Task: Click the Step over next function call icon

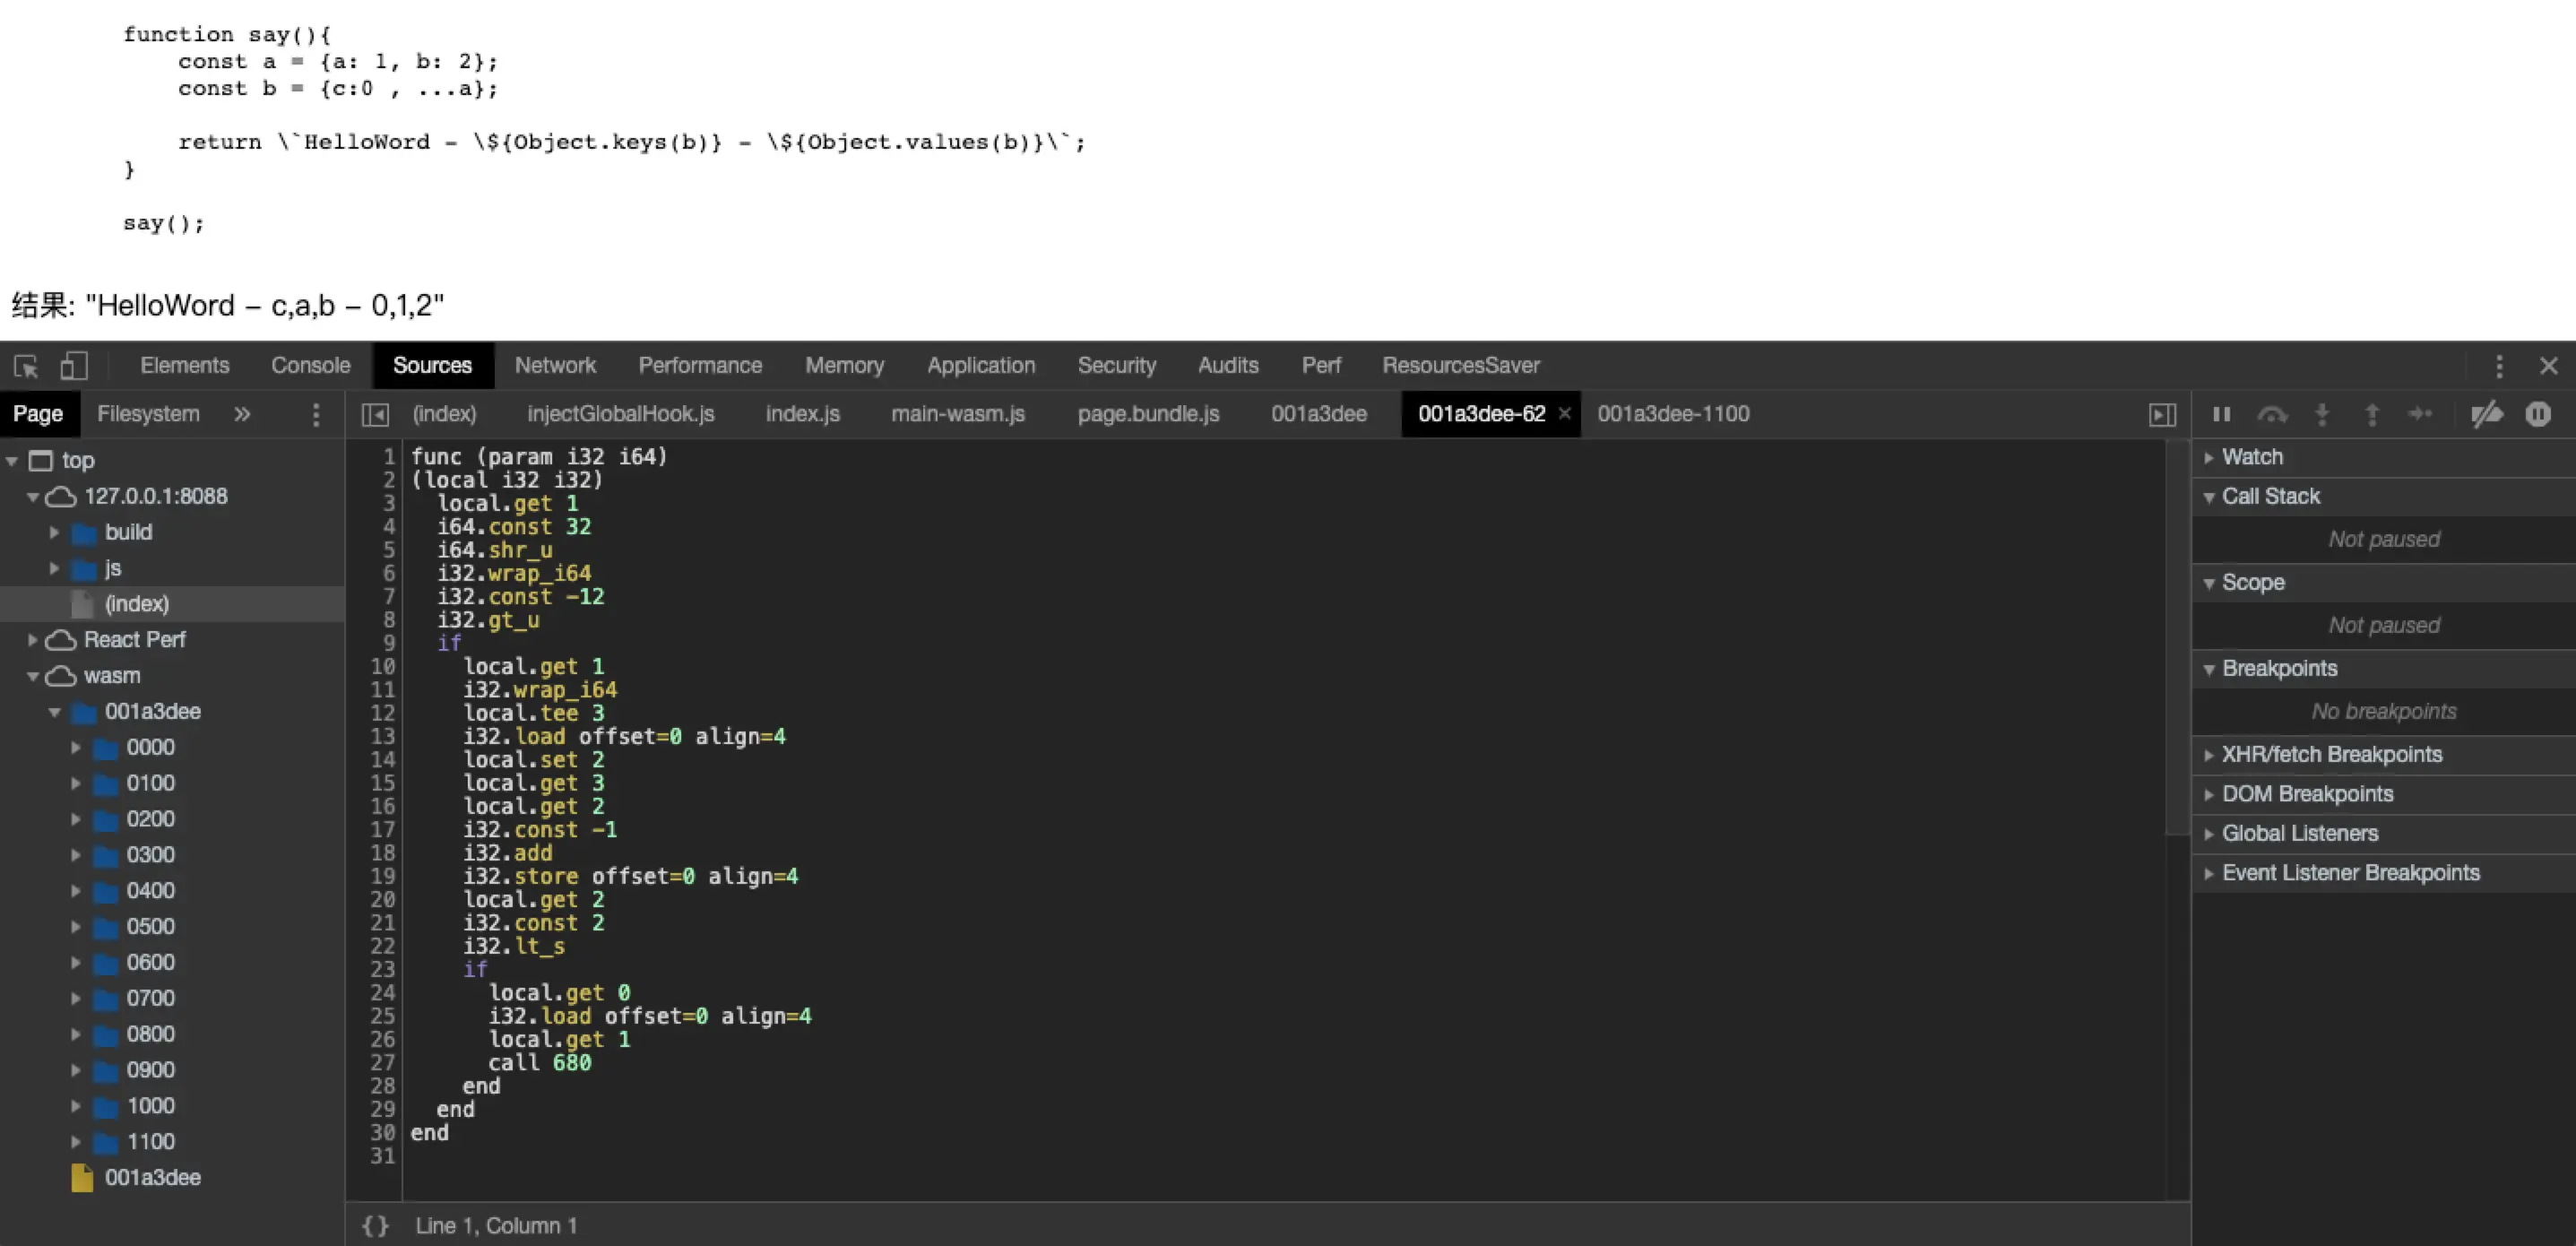Action: click(x=2273, y=414)
